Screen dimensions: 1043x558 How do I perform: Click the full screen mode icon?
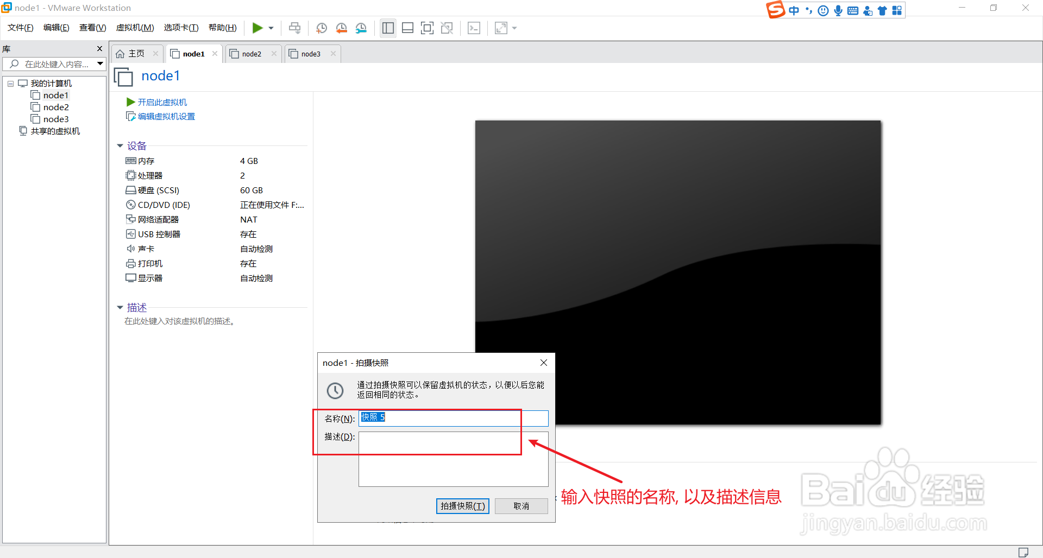(x=427, y=28)
